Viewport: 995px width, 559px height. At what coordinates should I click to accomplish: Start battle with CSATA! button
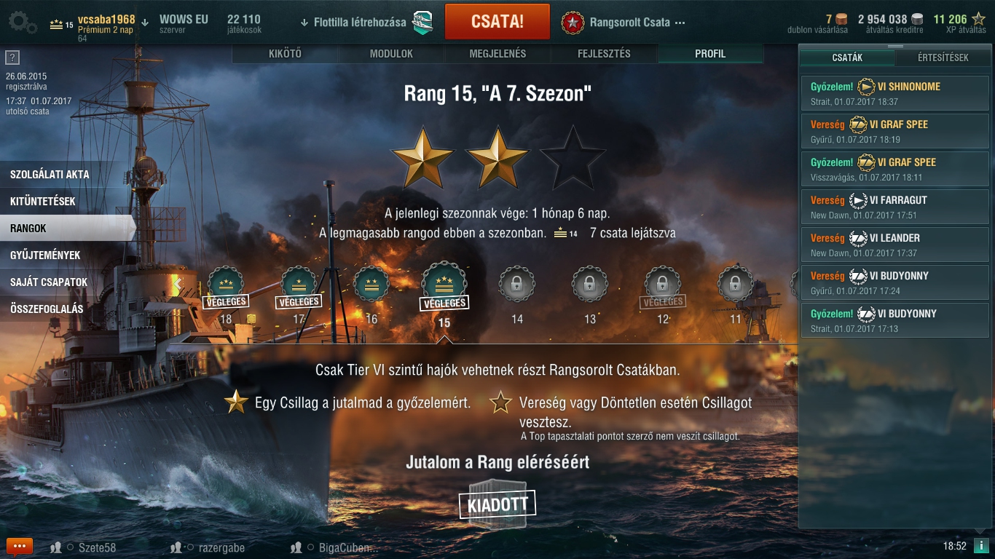(x=497, y=21)
